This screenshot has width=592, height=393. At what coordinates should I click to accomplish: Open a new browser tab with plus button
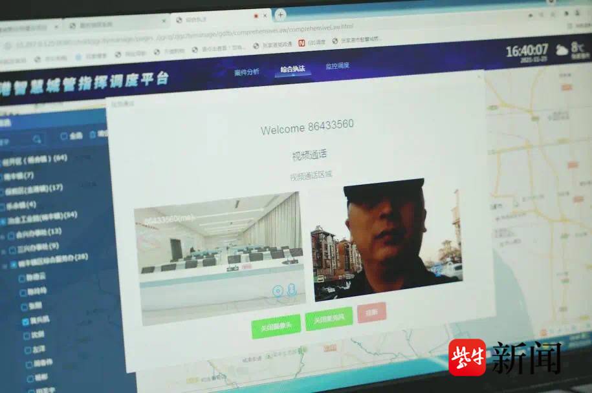280,15
